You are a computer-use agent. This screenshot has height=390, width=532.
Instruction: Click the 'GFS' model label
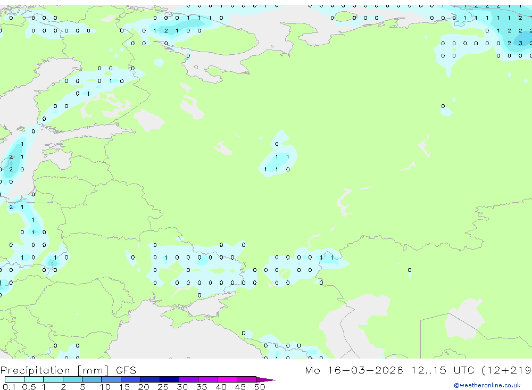(126, 370)
